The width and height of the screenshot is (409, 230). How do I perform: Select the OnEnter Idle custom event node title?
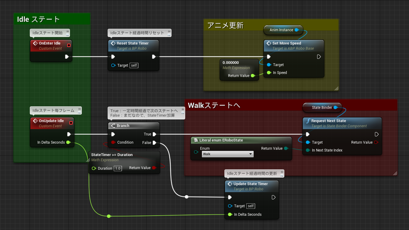point(50,43)
